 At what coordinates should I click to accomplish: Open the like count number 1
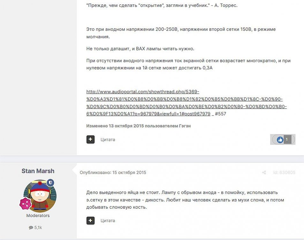tap(287, 139)
